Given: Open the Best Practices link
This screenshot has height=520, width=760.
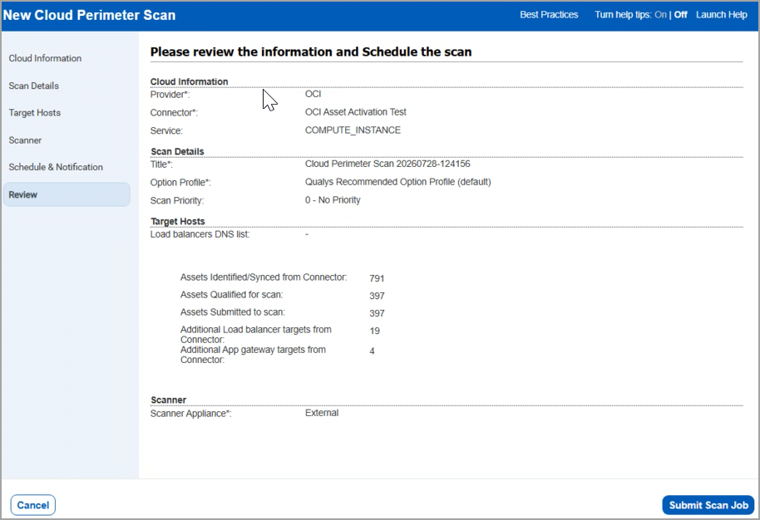Looking at the screenshot, I should click(549, 15).
